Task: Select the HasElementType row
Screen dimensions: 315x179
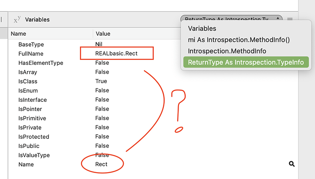Action: point(153,63)
